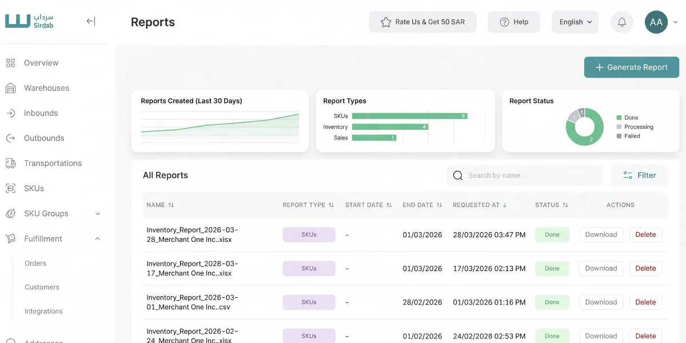Download the 28/03/2026 03:47 PM report
The width and height of the screenshot is (686, 343).
click(x=601, y=235)
